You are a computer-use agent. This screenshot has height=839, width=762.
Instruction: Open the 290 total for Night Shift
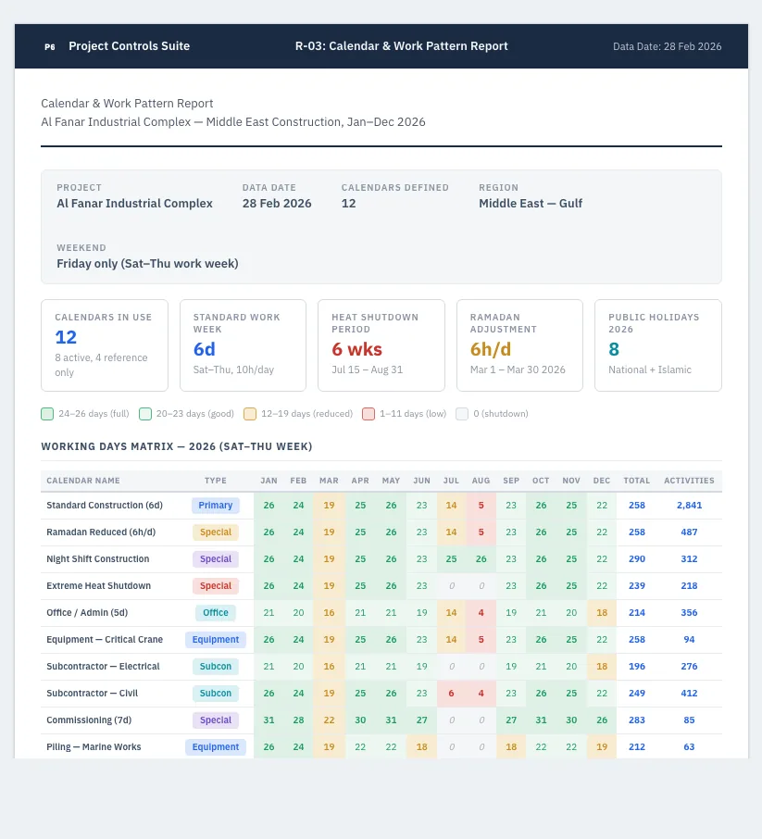pyautogui.click(x=637, y=558)
